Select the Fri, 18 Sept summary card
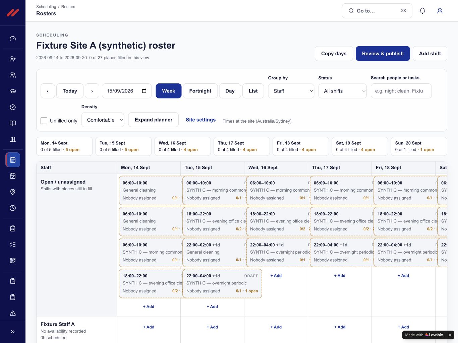Image resolution: width=458 pixels, height=343 pixels. [x=301, y=146]
